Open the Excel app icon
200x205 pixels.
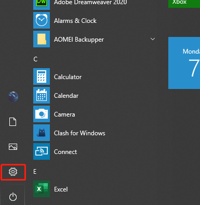click(x=42, y=189)
